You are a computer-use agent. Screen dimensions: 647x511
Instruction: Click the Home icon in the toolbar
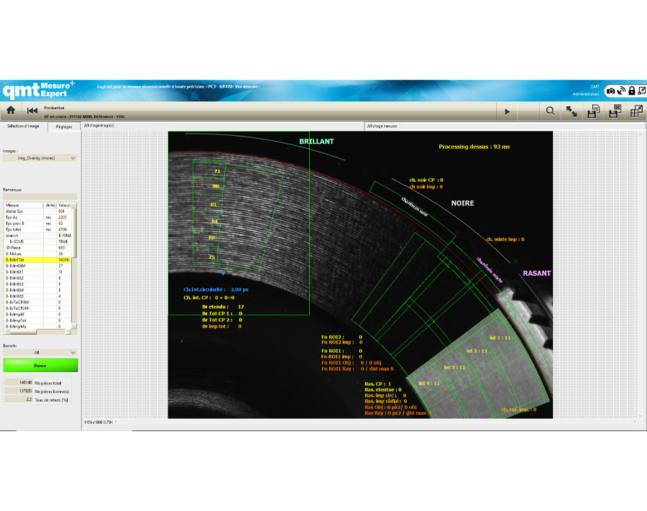coord(11,111)
